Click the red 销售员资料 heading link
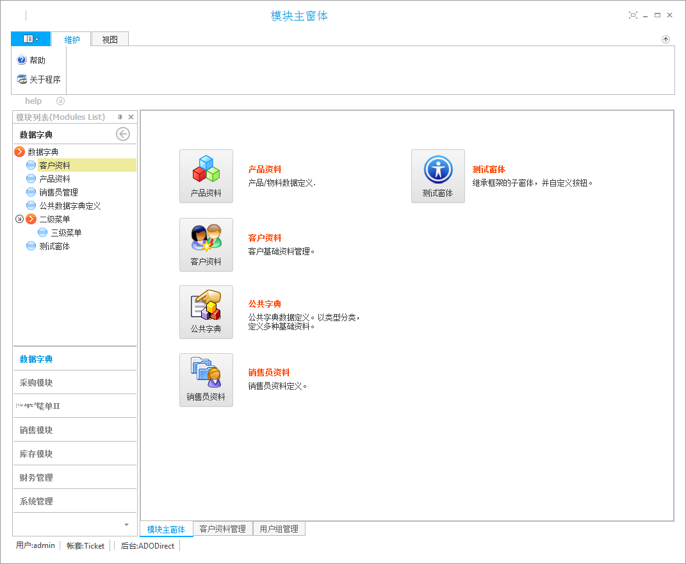The height and width of the screenshot is (564, 686). point(269,372)
